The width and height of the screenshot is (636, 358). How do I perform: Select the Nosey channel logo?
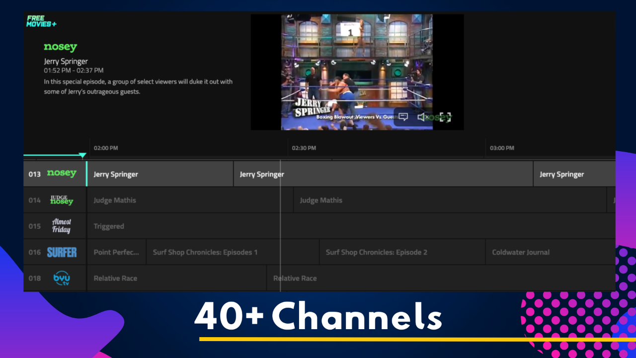pos(61,174)
